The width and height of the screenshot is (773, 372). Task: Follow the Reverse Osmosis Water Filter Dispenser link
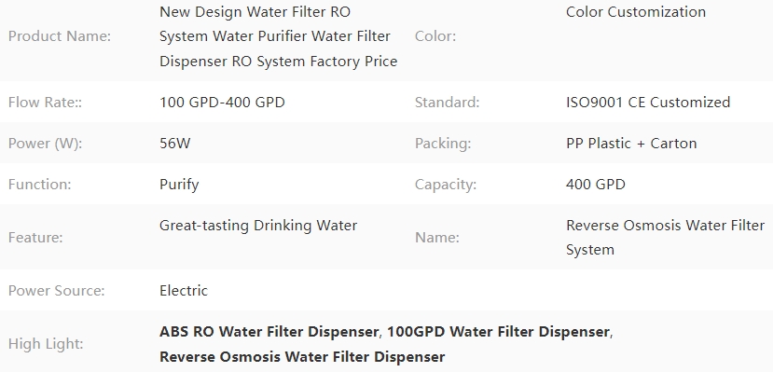[x=302, y=356]
